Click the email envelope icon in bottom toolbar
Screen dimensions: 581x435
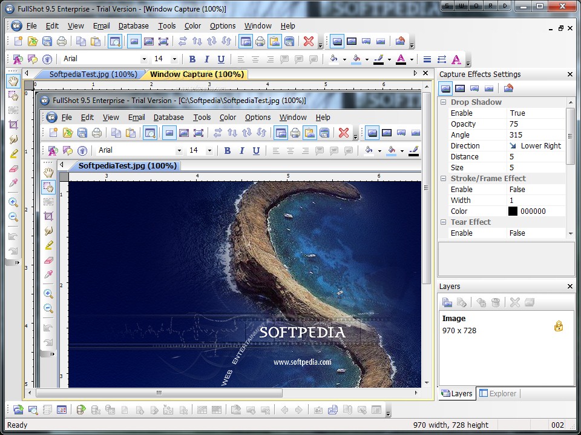coord(332,410)
